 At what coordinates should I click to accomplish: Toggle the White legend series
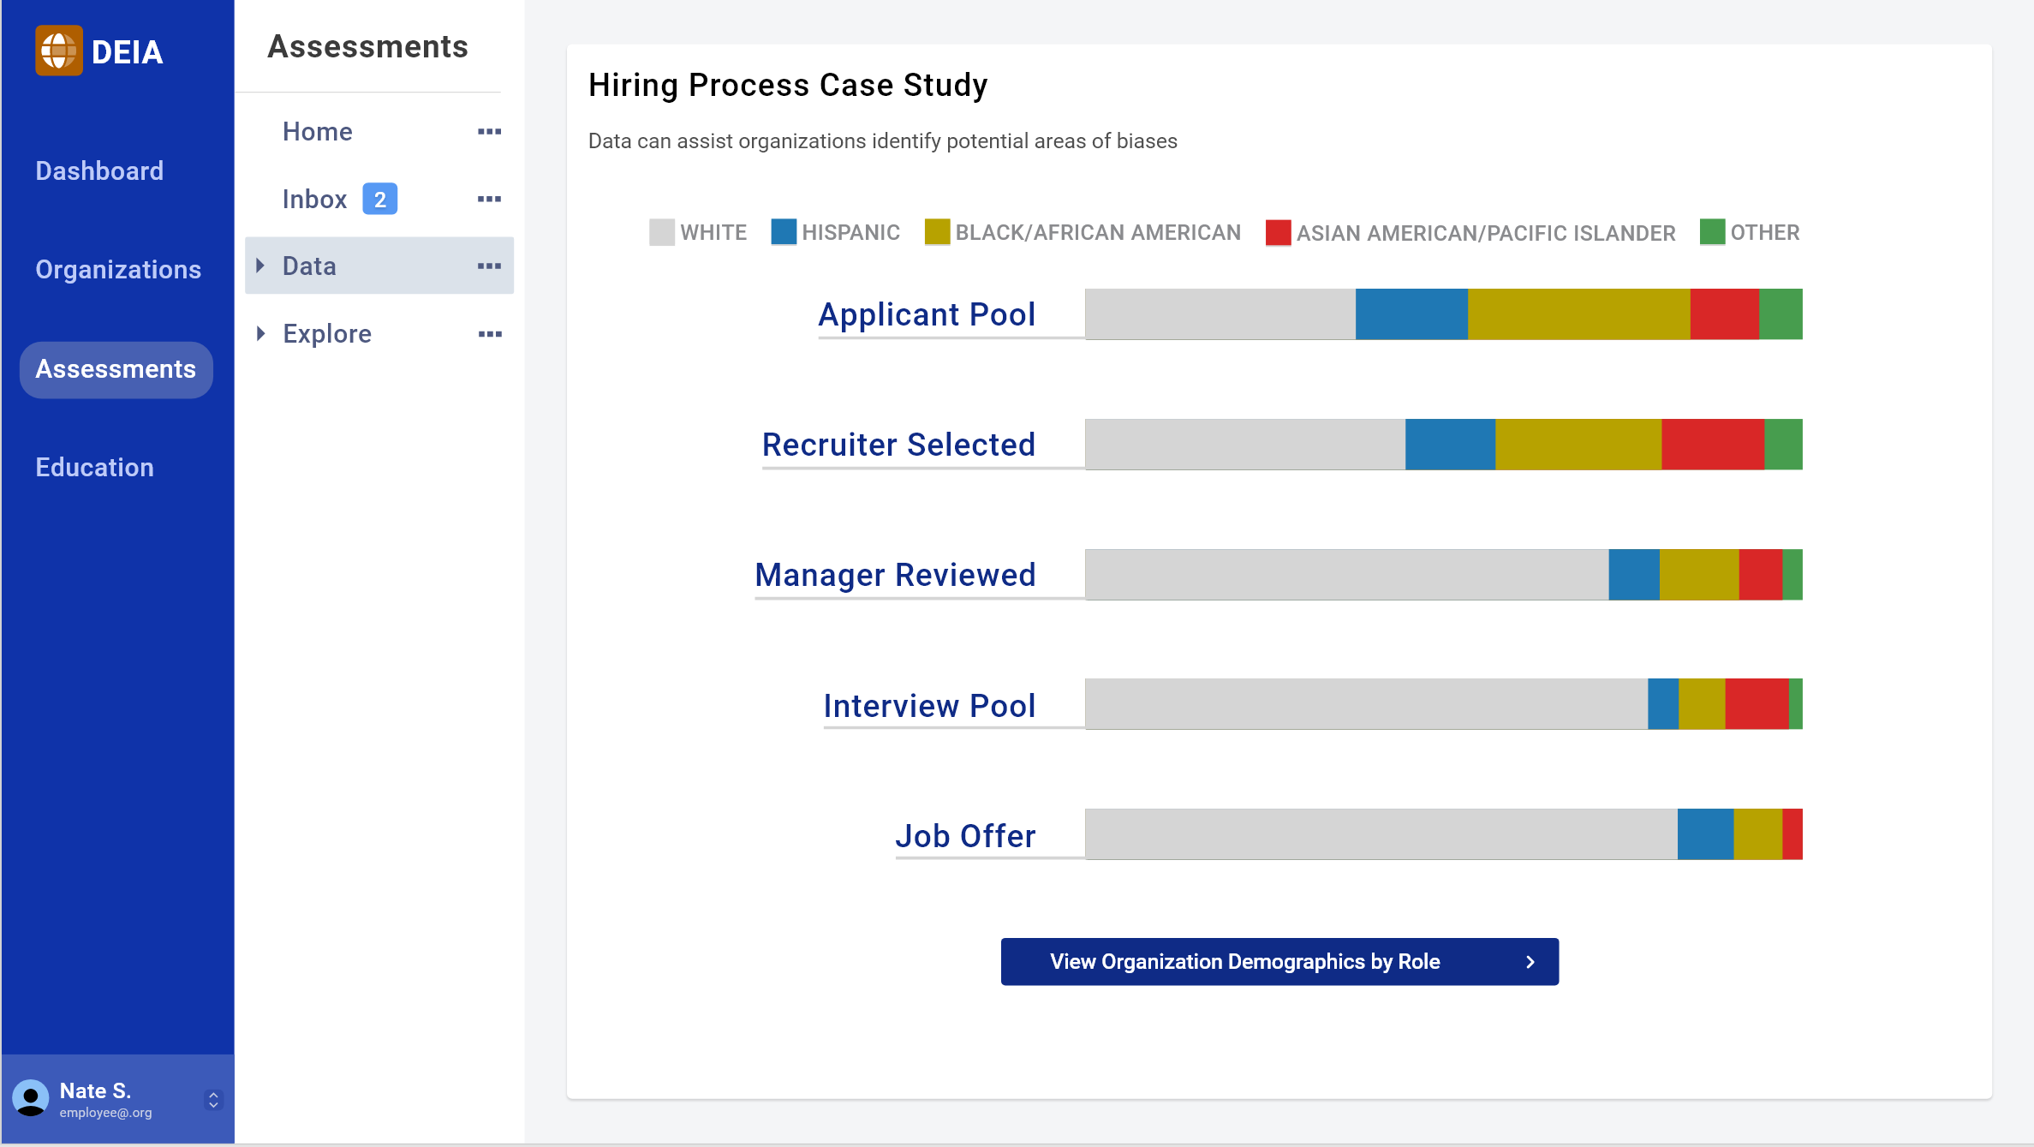tap(698, 232)
